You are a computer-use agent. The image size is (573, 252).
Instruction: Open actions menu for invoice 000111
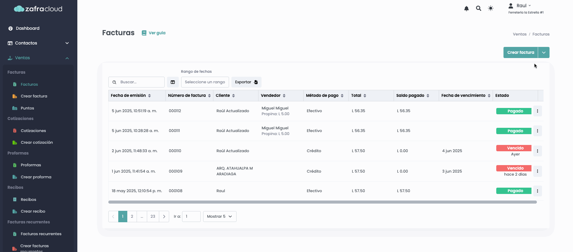[537, 131]
